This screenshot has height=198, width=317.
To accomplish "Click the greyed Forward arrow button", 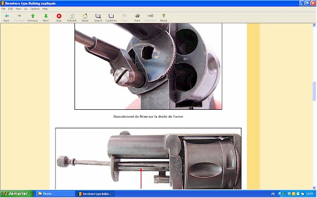I will [20, 18].
